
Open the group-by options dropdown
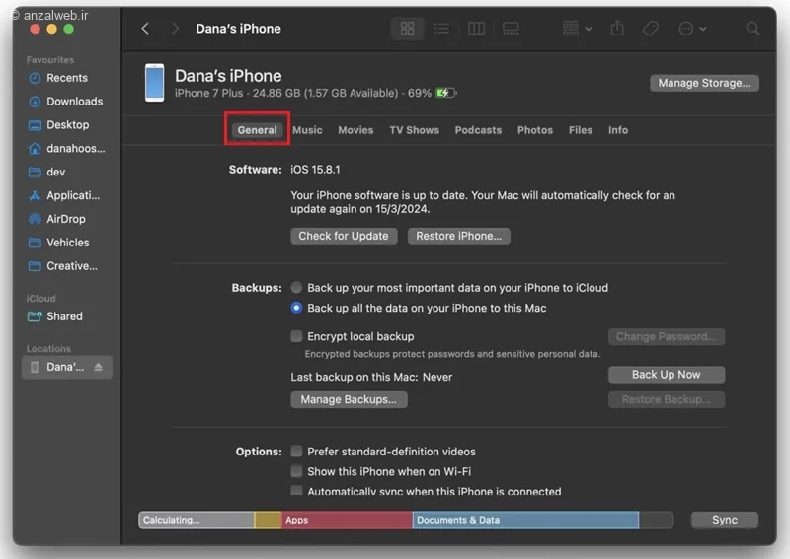[x=577, y=29]
